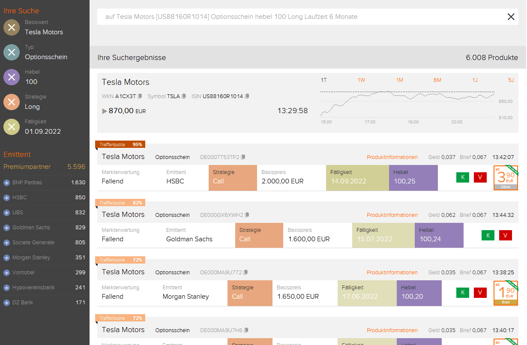Switch chart to 5J range
Image resolution: width=527 pixels, height=345 pixels.
point(511,80)
